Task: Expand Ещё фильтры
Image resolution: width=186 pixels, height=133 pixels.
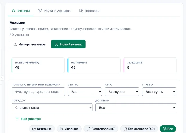Action: (x=28, y=119)
